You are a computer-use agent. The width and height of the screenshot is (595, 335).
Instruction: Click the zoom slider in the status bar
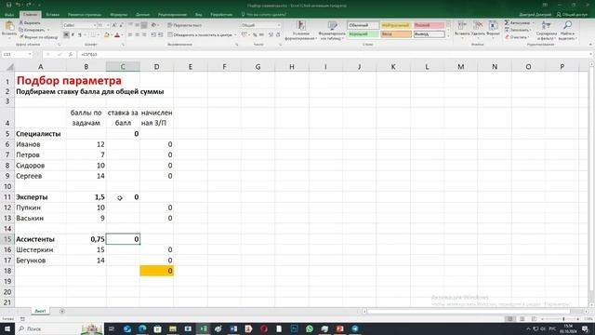pos(563,319)
